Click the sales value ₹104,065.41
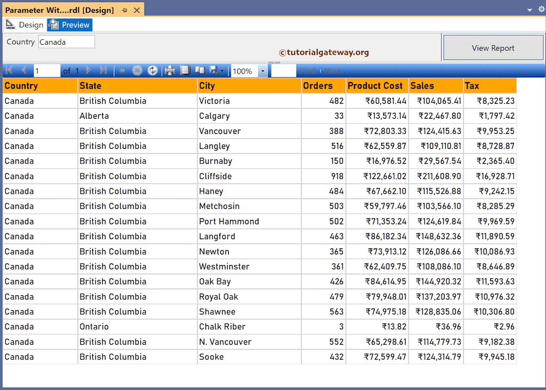The width and height of the screenshot is (546, 390). [x=439, y=101]
